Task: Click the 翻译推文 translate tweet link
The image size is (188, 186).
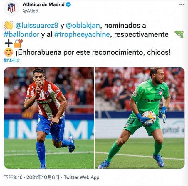Action: coord(12,60)
